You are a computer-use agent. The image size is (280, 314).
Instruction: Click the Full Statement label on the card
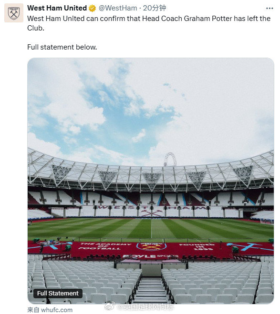click(x=58, y=294)
